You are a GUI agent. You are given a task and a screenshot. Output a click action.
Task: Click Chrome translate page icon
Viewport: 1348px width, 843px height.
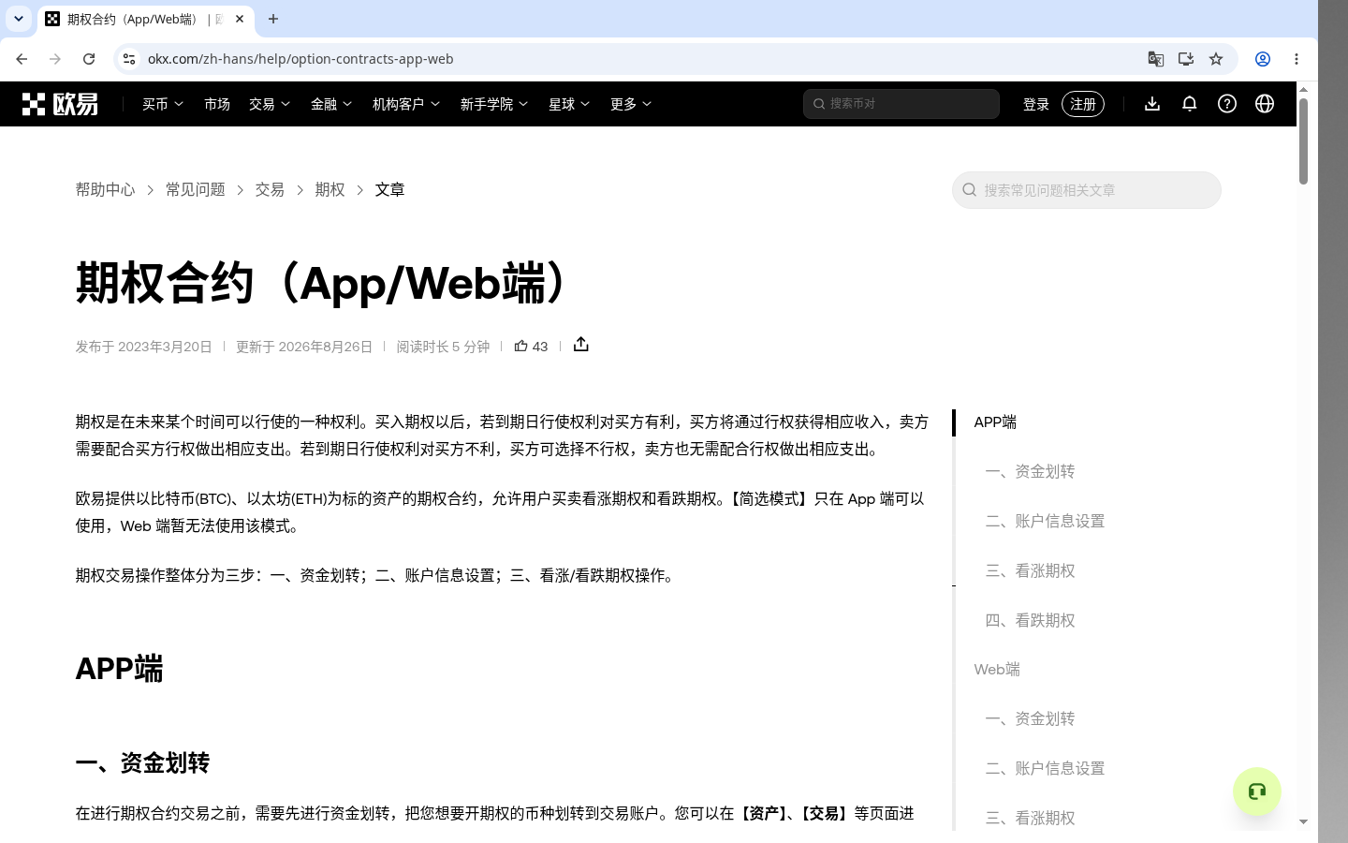[1156, 59]
